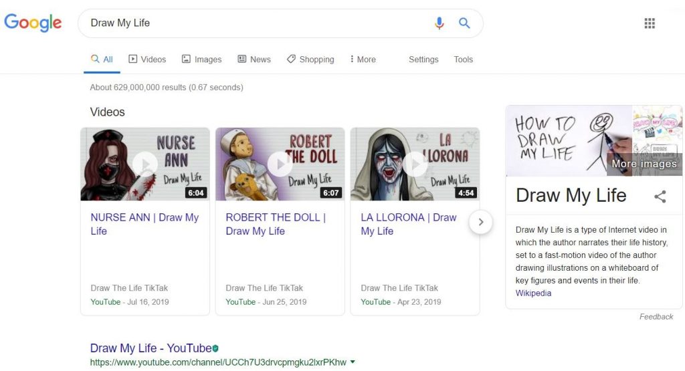Viewport: 685px width, 371px height.
Task: Click the 6:04 duration badge on NURSE ANN
Action: [x=196, y=193]
